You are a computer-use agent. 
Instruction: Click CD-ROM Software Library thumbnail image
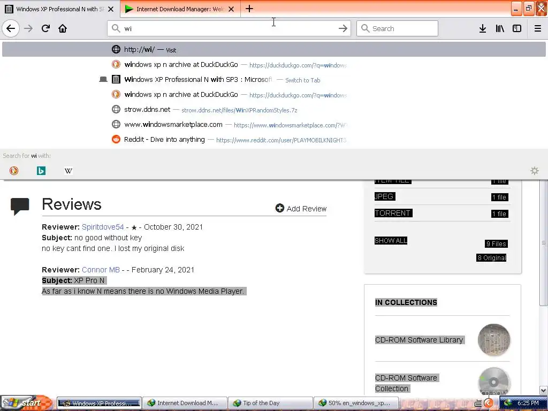point(494,340)
